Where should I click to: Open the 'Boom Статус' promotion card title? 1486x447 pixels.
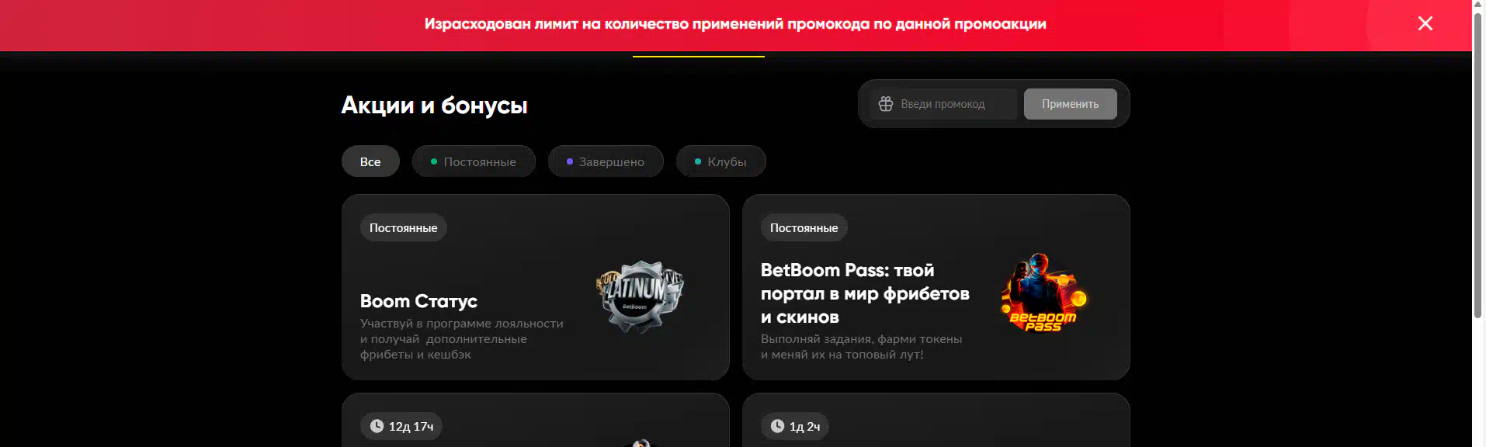418,301
